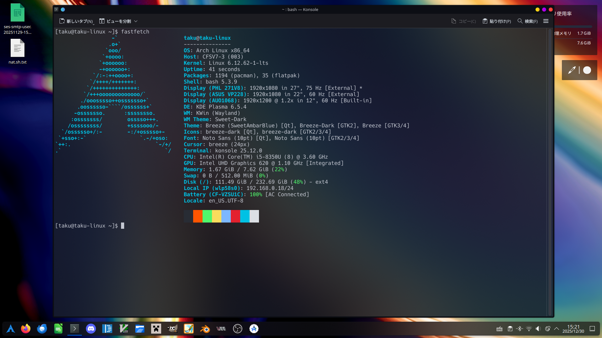602x338 pixels.
Task: Launch Thunderbird mail from the taskbar
Action: (x=42, y=329)
